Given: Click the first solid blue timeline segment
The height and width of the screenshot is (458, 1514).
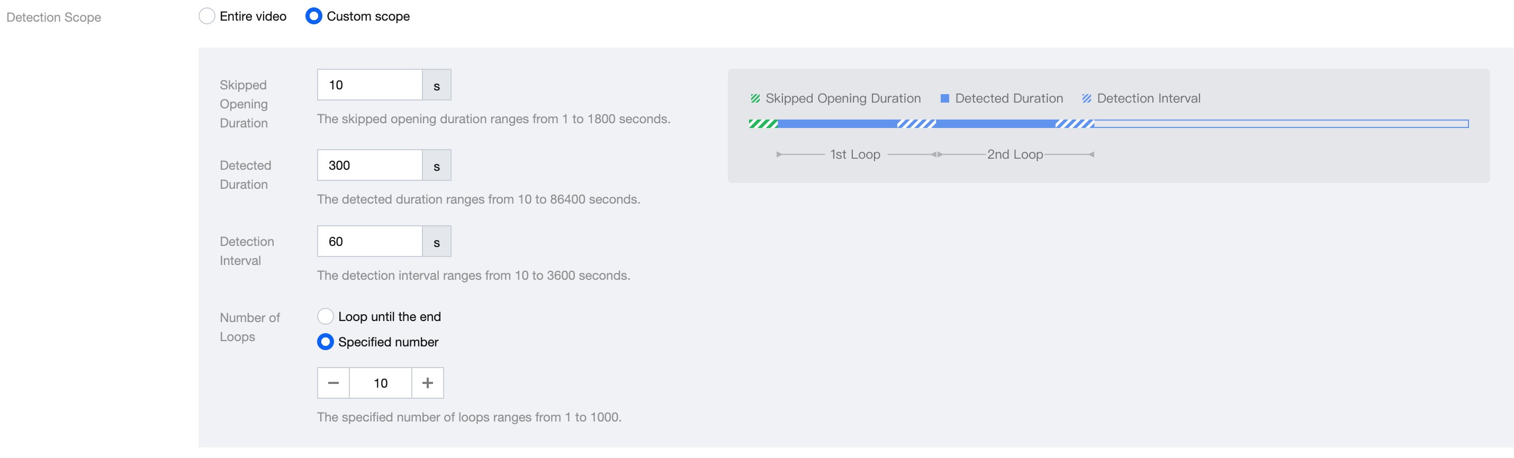Looking at the screenshot, I should (837, 124).
